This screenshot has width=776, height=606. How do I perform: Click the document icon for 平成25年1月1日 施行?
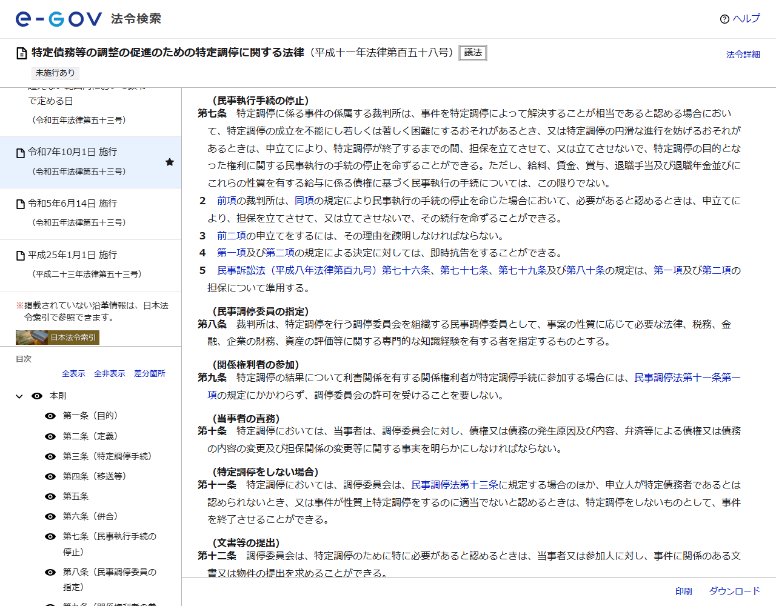pos(21,256)
